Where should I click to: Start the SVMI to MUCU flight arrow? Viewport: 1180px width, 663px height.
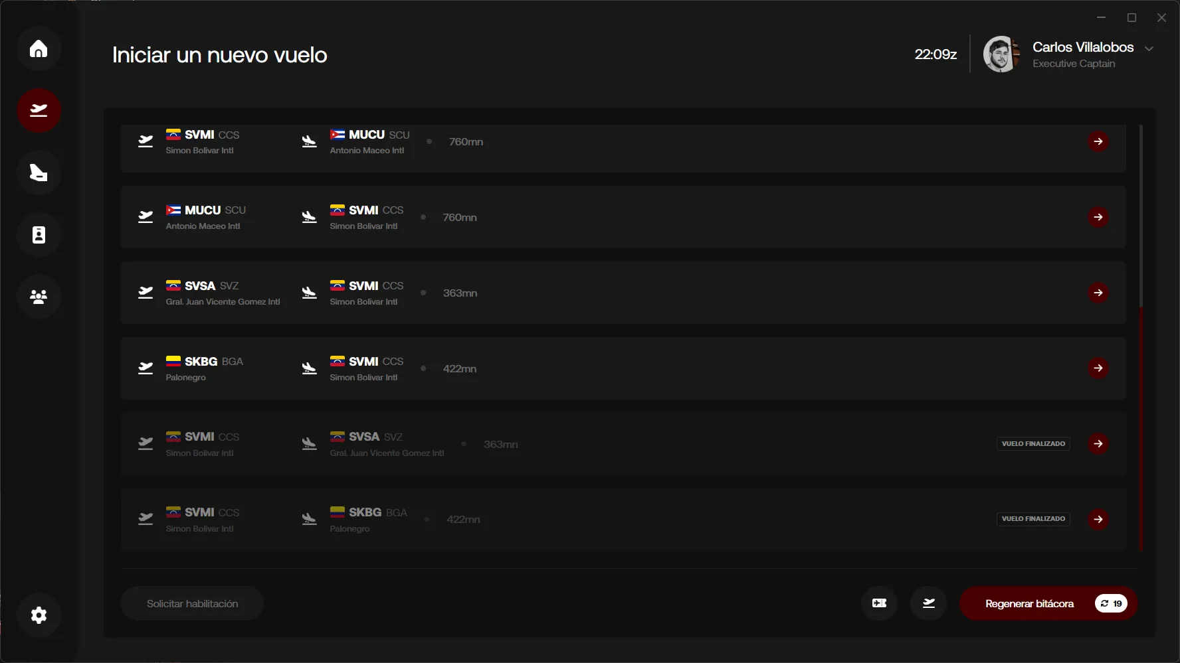coord(1098,141)
